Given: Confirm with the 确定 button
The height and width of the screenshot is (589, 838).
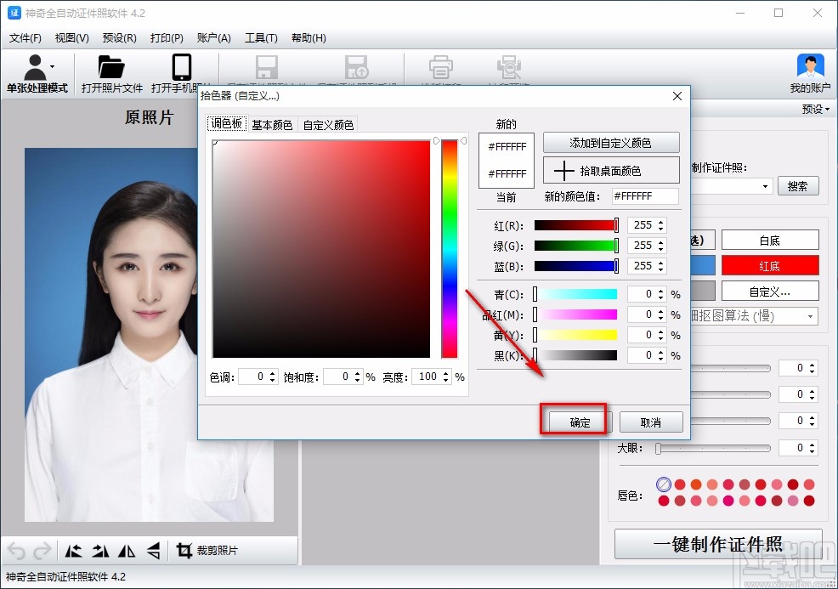Looking at the screenshot, I should [x=580, y=422].
